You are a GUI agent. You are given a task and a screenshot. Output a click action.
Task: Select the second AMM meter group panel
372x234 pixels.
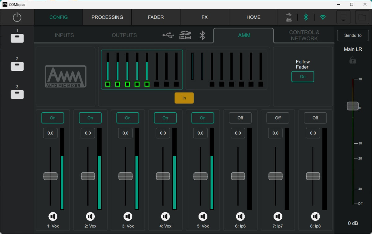point(226,70)
